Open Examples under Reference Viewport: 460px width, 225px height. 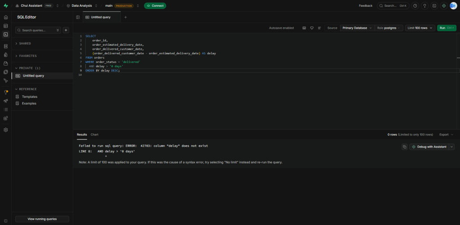click(29, 103)
